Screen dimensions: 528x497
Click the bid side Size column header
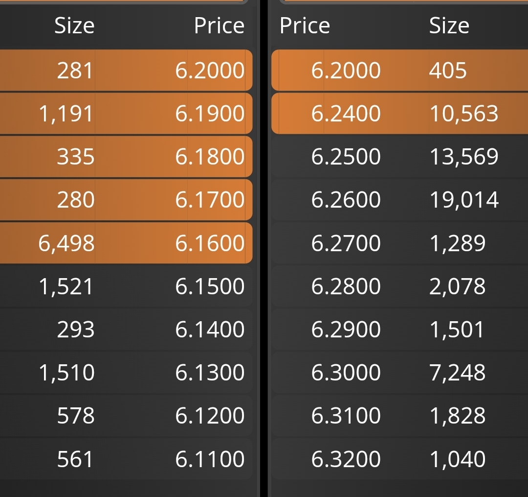[74, 25]
